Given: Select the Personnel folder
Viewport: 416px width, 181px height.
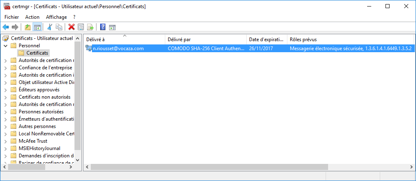Looking at the screenshot, I should tap(29, 46).
